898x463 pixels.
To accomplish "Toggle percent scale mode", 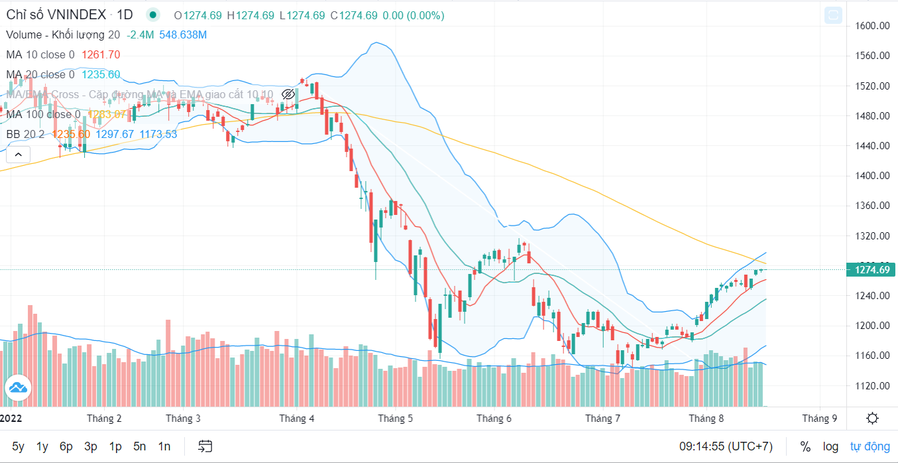I will tap(805, 446).
